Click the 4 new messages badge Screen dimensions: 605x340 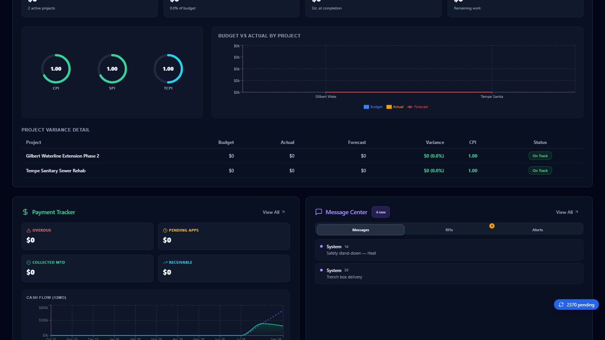coord(381,212)
